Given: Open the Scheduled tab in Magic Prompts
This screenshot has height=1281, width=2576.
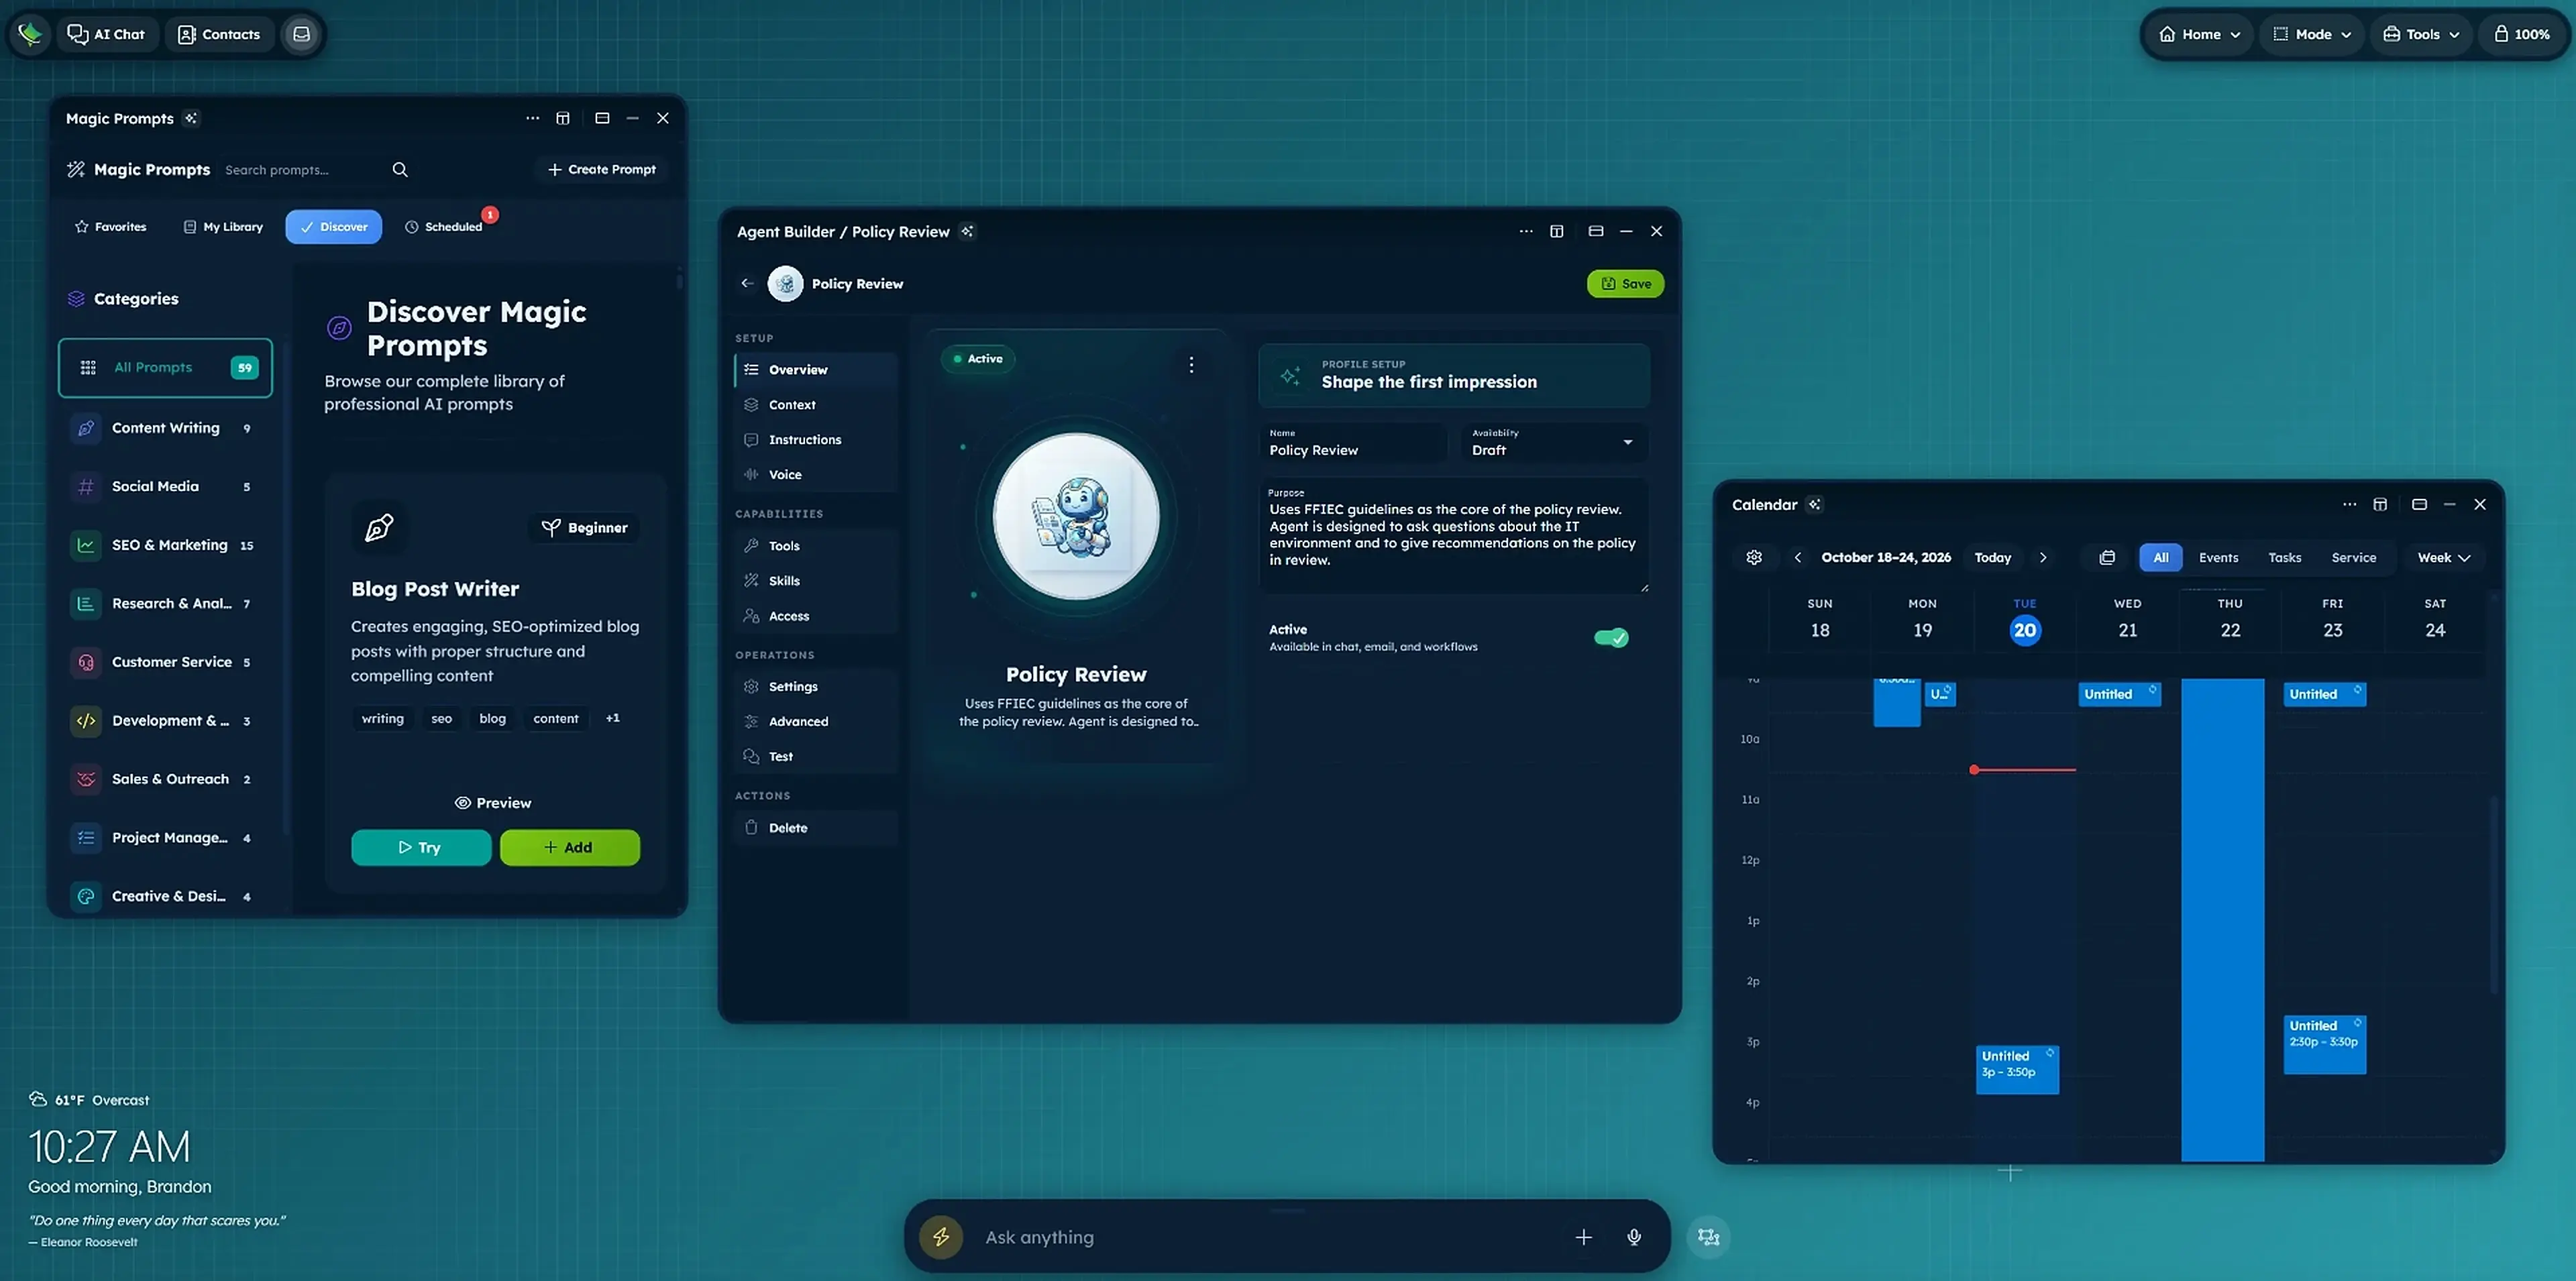Looking at the screenshot, I should (443, 227).
